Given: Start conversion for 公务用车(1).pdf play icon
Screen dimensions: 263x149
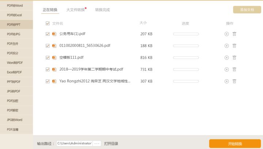Looking at the screenshot, I should (226, 34).
